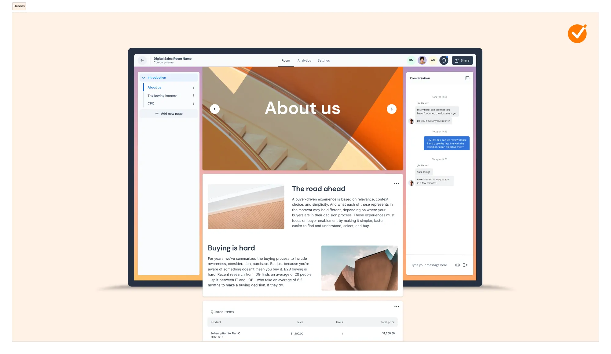Click the notifications bell icon

(x=444, y=60)
